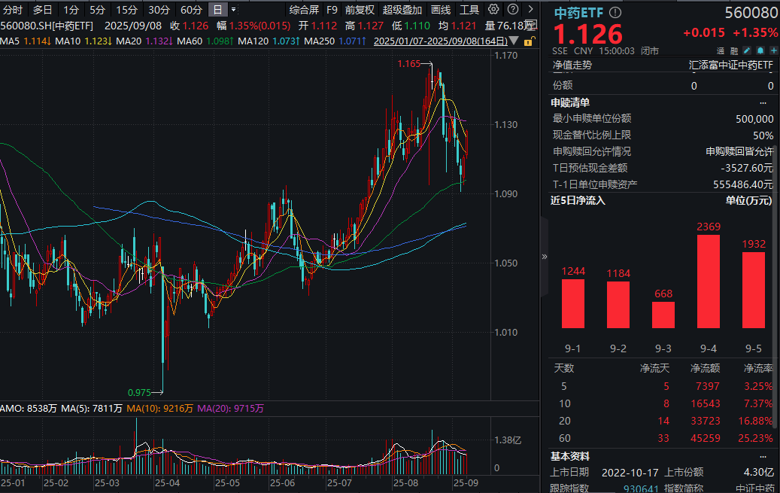Click the help question-mark icon

pyautogui.click(x=512, y=10)
